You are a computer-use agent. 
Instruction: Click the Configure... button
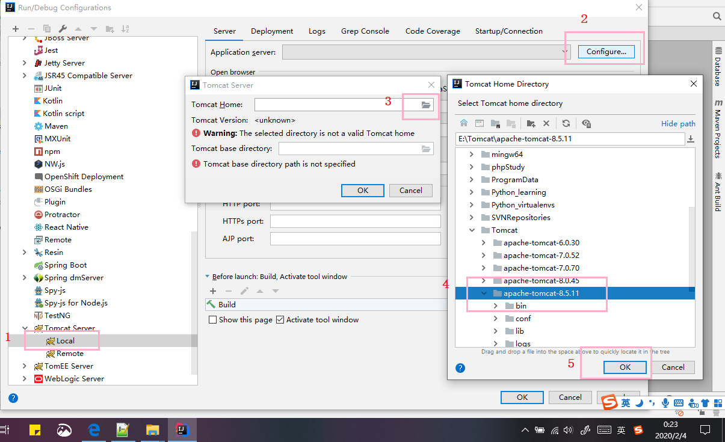pos(606,52)
